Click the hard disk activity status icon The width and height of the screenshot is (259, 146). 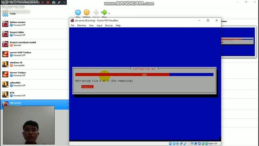coord(170,144)
